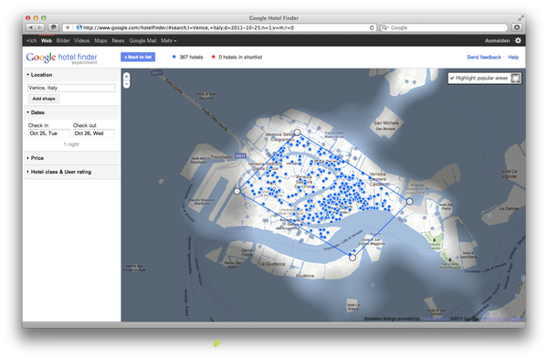Click the '0 hotels in shortlist' text
Image resolution: width=548 pixels, height=359 pixels.
click(x=240, y=57)
